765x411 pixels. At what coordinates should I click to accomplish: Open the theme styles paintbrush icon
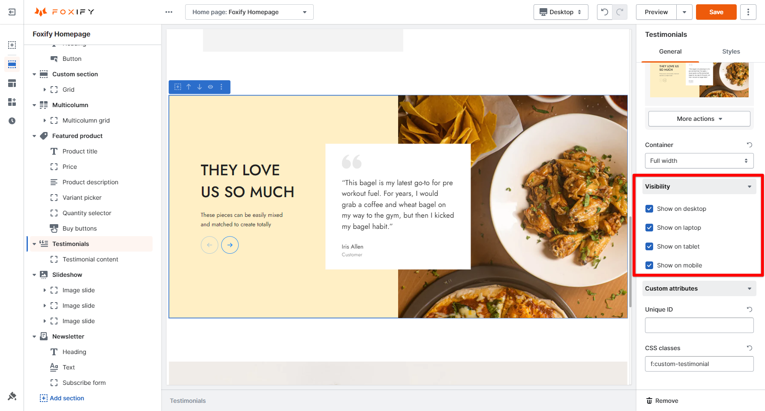[x=12, y=396]
